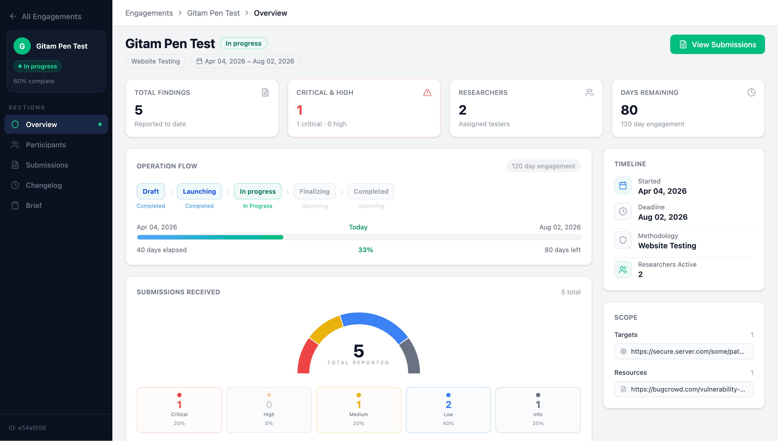Open the Low severity card
The height and width of the screenshot is (441, 778).
coord(448,410)
